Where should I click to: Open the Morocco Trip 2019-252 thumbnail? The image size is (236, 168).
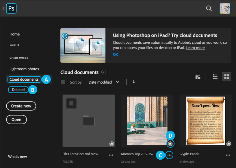pyautogui.click(x=147, y=121)
